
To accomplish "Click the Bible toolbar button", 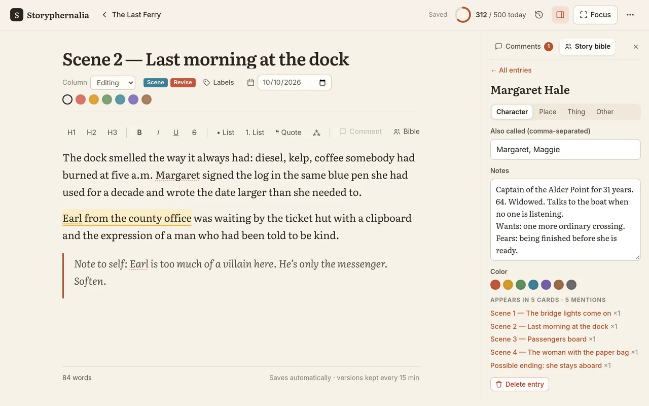I will pos(407,131).
